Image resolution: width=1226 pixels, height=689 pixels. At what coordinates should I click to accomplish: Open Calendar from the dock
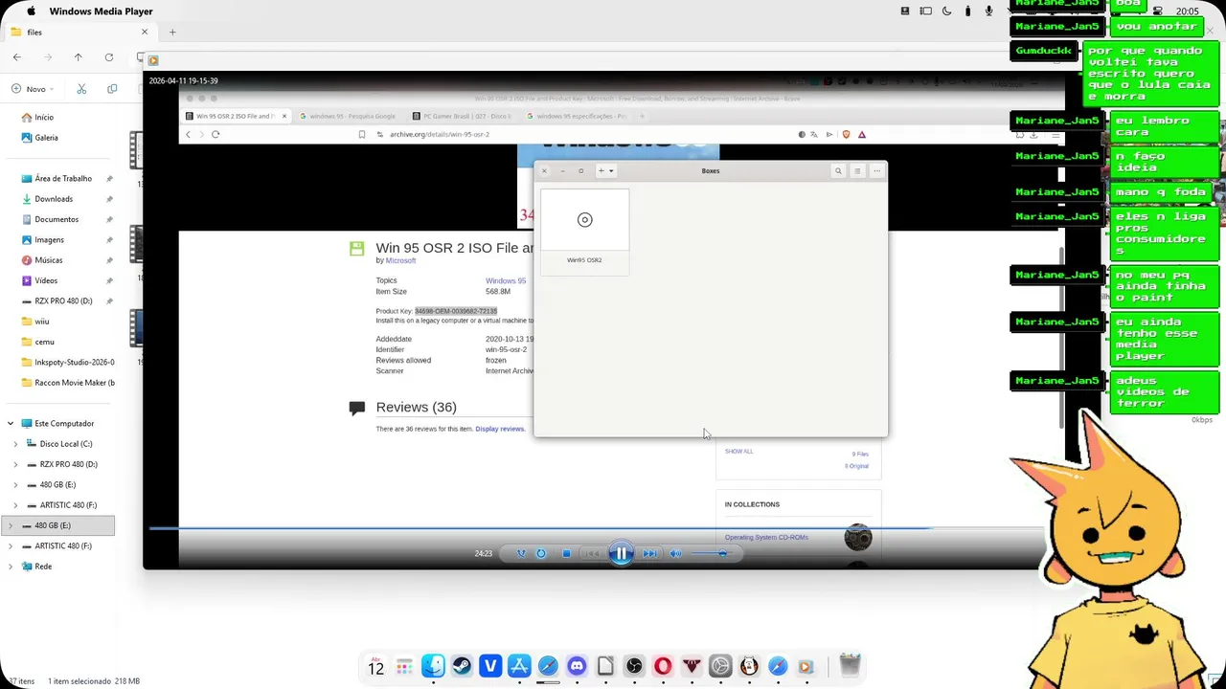tap(376, 666)
